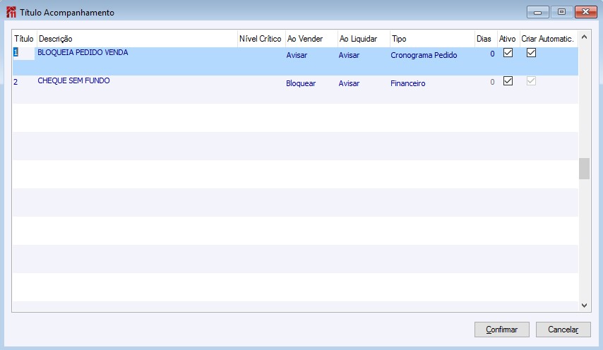Minimize the Título Acompanhamento window
The height and width of the screenshot is (350, 603).
pyautogui.click(x=537, y=12)
